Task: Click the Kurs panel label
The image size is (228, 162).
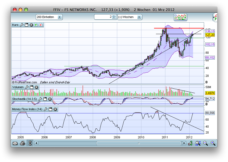Action: click(15, 25)
